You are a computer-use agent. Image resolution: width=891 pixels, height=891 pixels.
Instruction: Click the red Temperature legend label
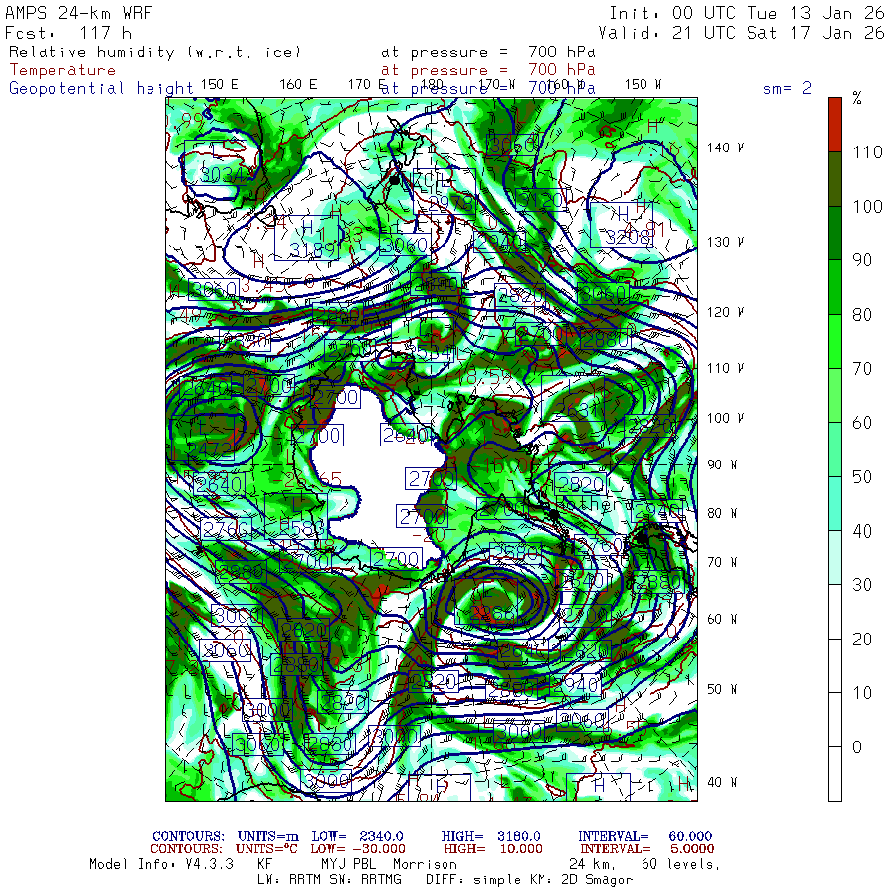pyautogui.click(x=62, y=70)
